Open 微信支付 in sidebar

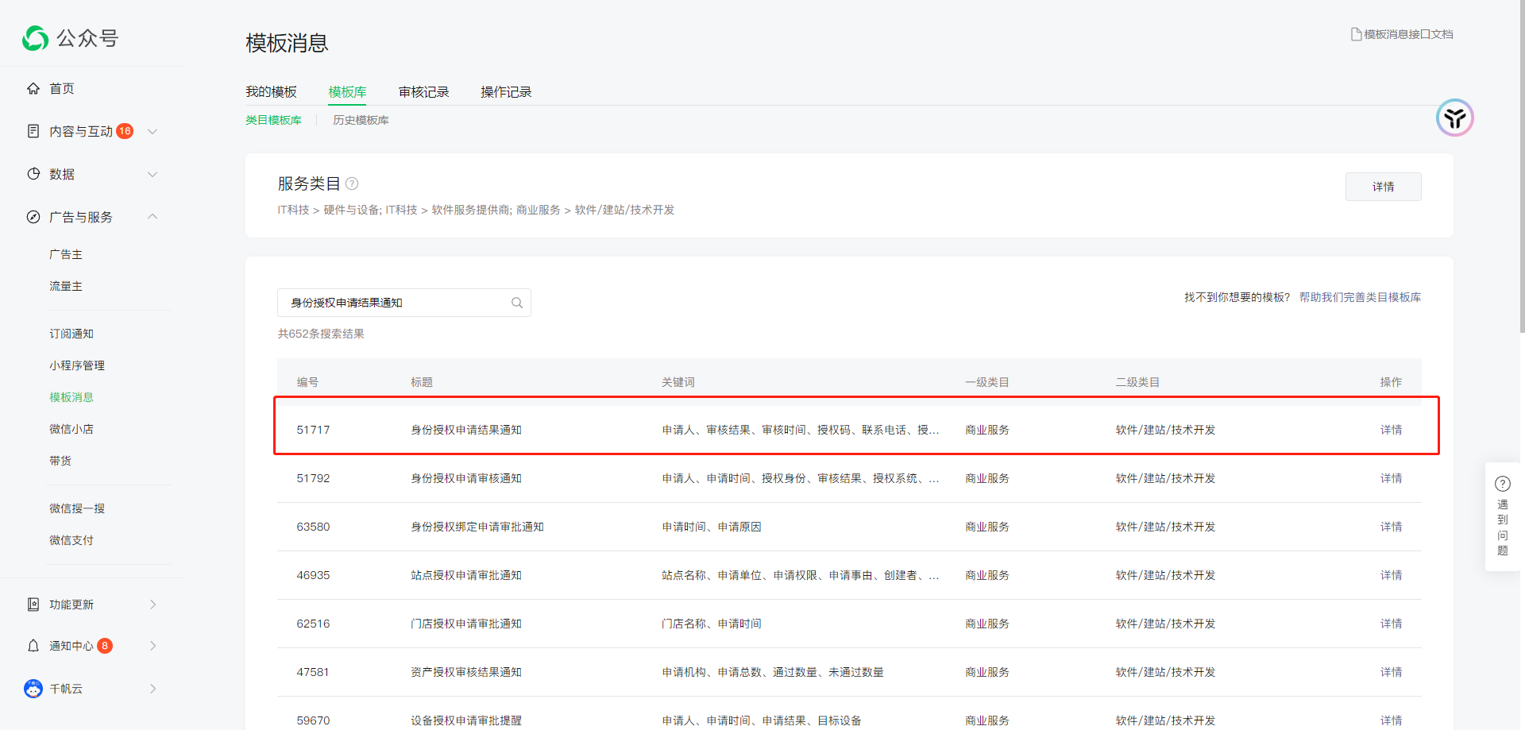71,540
